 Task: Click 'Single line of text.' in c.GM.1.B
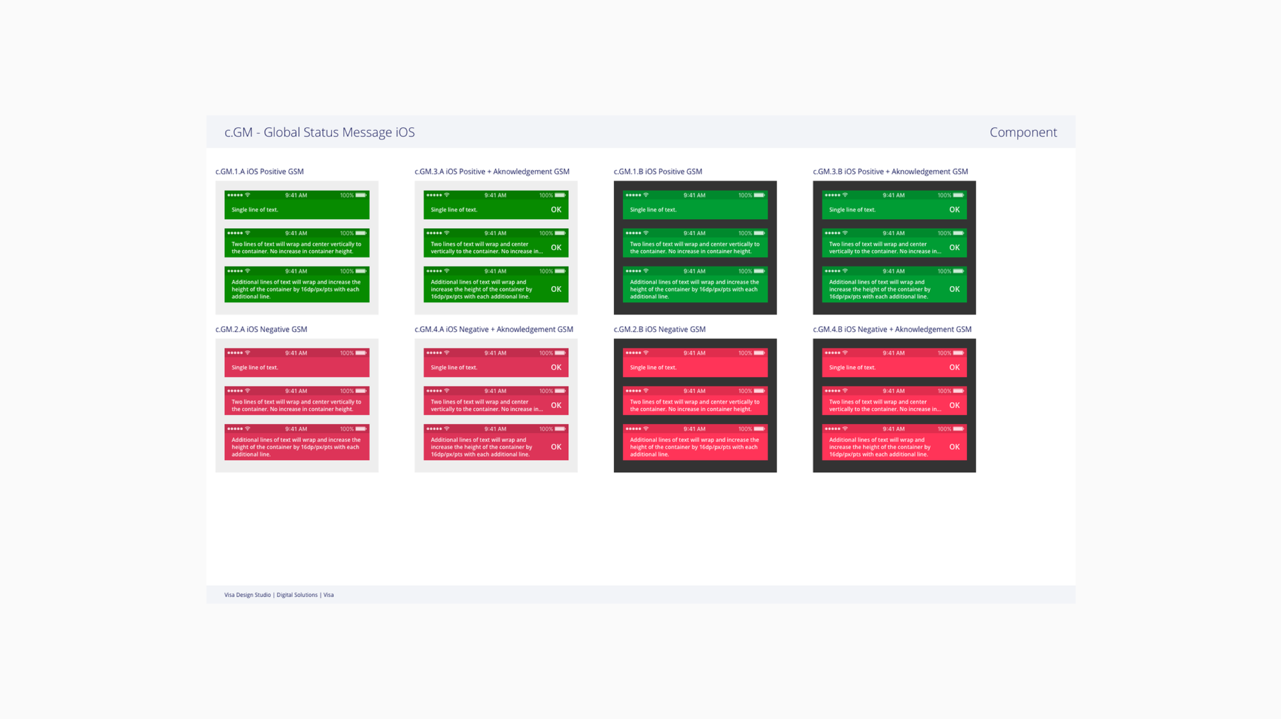653,210
